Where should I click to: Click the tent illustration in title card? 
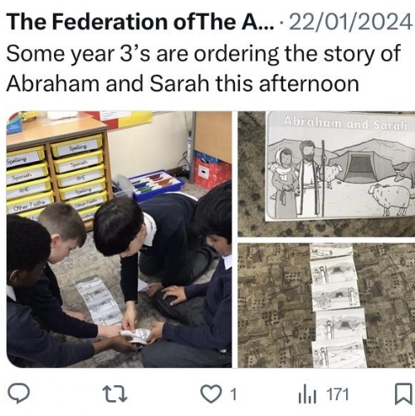(364, 164)
